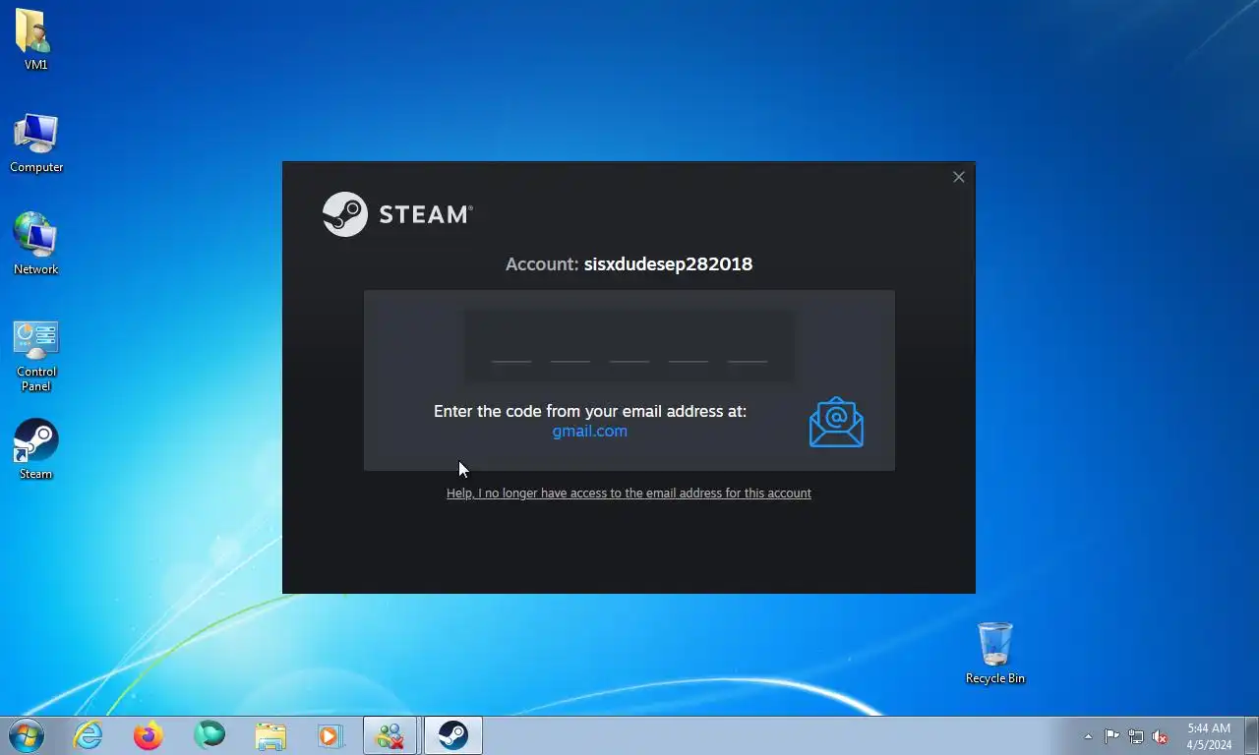The image size is (1259, 755).
Task: Launch Firefox from the taskbar
Action: pos(149,735)
